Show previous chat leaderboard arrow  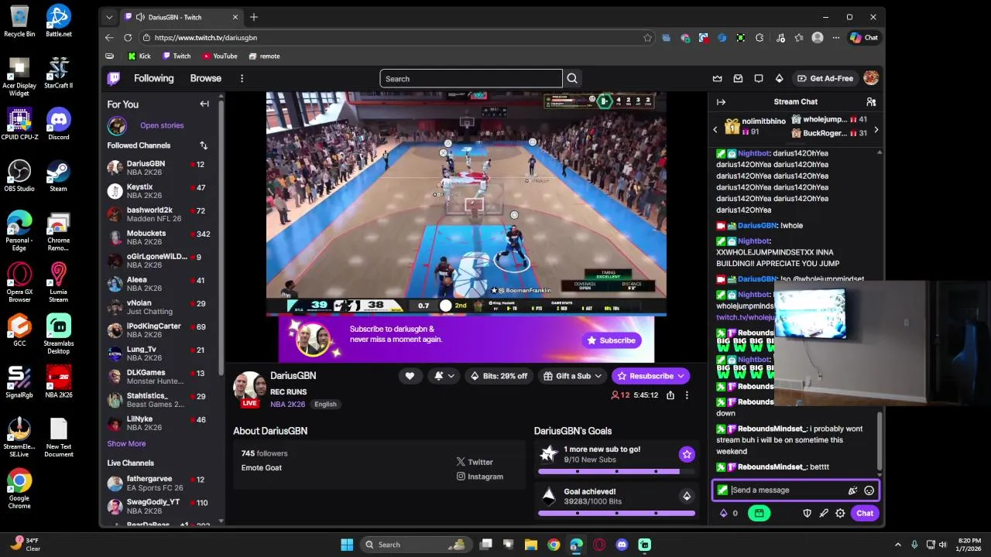715,130
